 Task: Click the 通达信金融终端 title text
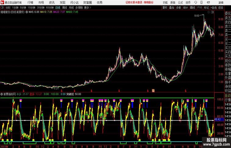(x=13, y=2)
